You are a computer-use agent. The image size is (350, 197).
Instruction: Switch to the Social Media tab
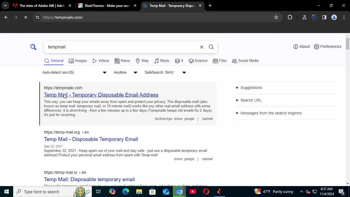(x=245, y=61)
